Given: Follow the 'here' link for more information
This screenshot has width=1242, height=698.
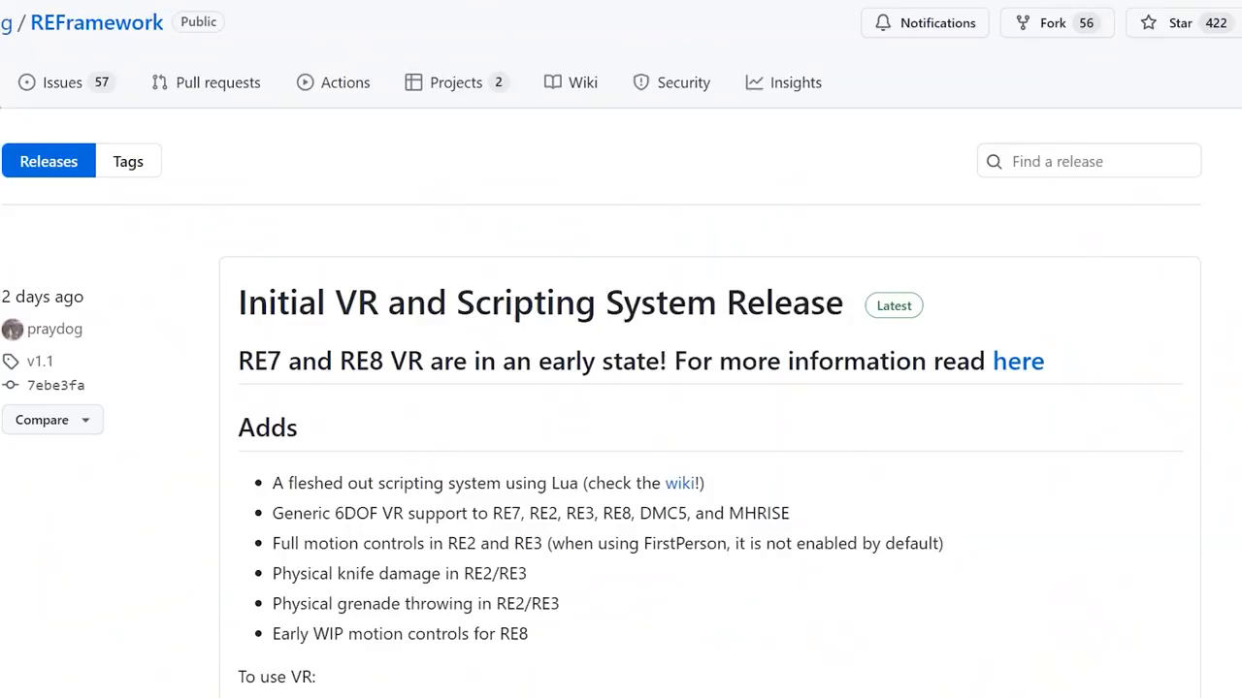Looking at the screenshot, I should click(1018, 361).
